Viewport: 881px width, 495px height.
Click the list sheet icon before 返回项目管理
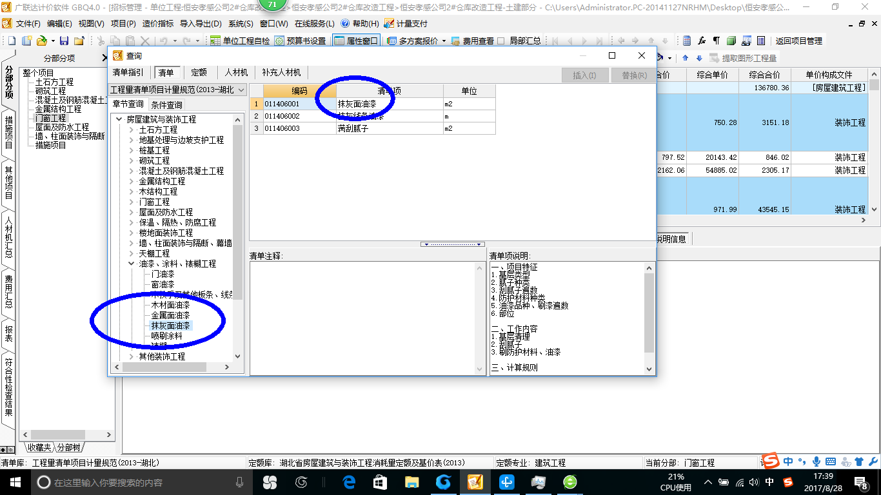tap(761, 41)
